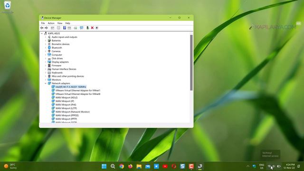Select WAN Miniport (PPTP)
Screen dimensions: 304x171
tap(66, 119)
